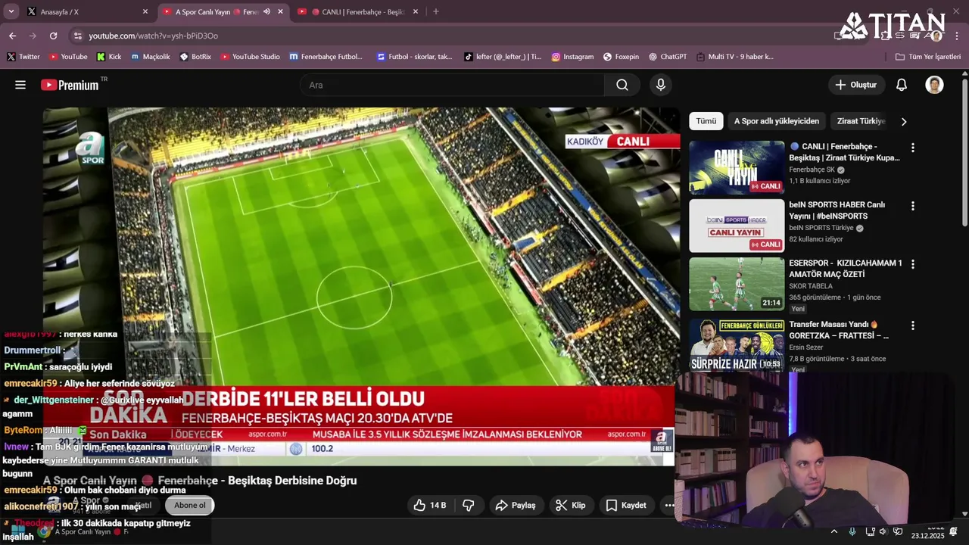Click the taskbar network icon
The width and height of the screenshot is (969, 545).
pyautogui.click(x=870, y=532)
